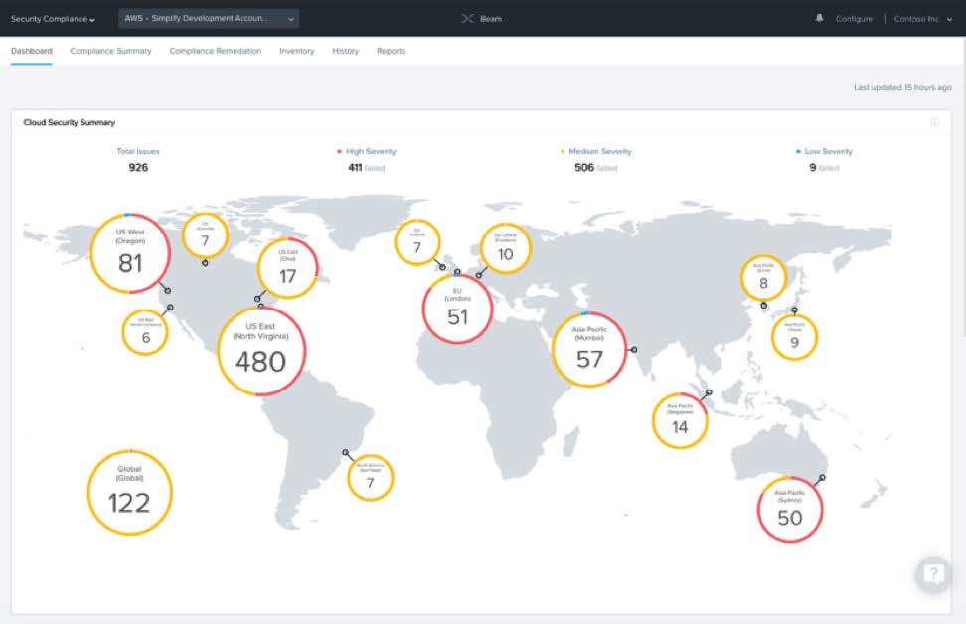
Task: Go to the Reports tab
Action: coord(391,51)
